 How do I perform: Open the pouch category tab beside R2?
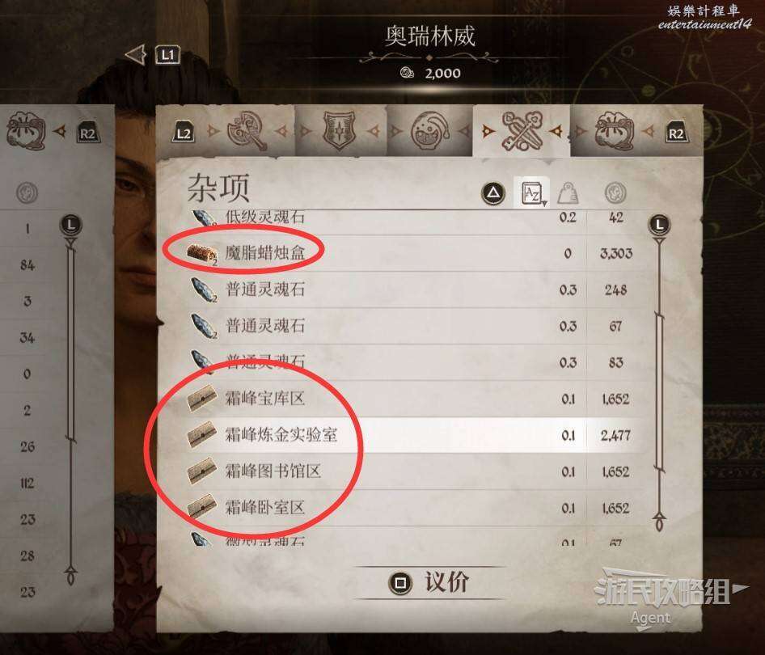615,131
